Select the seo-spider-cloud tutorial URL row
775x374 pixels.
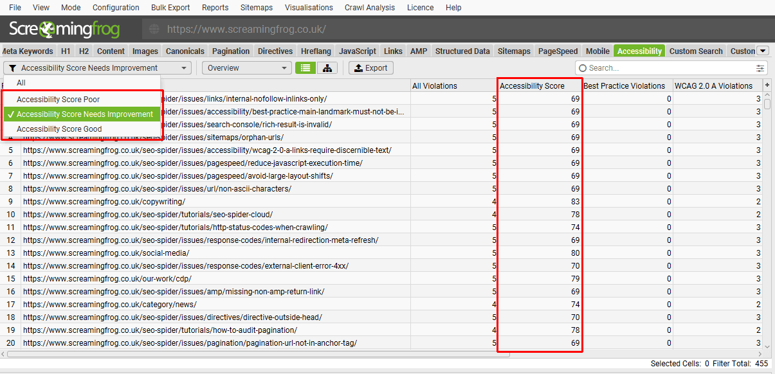tap(381, 215)
